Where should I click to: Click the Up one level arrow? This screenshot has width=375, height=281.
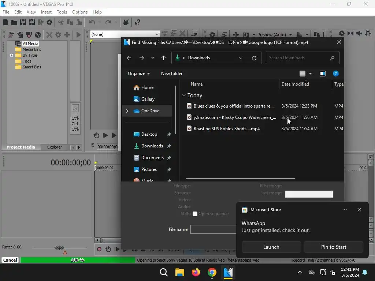point(164,58)
